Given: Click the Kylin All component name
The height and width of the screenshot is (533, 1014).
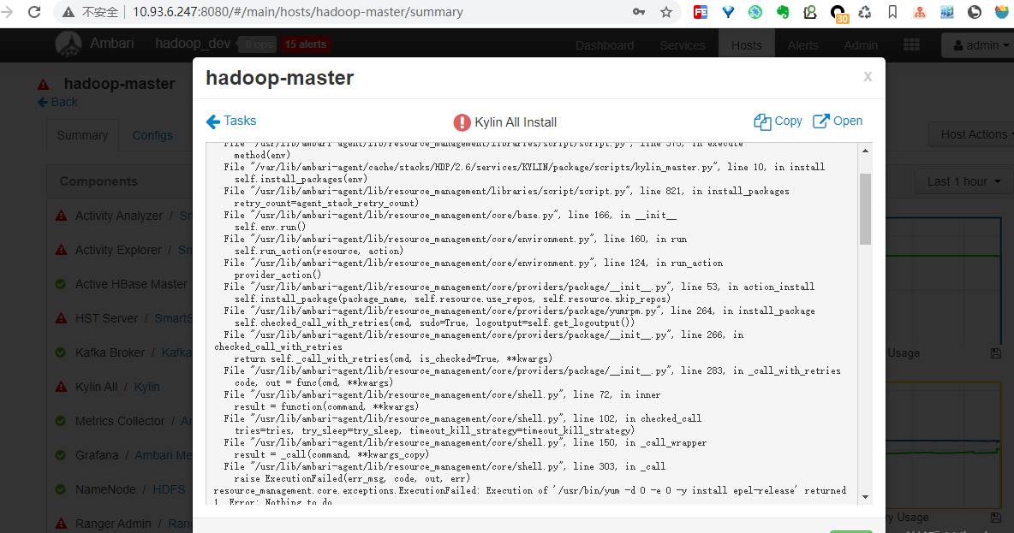Looking at the screenshot, I should [97, 387].
